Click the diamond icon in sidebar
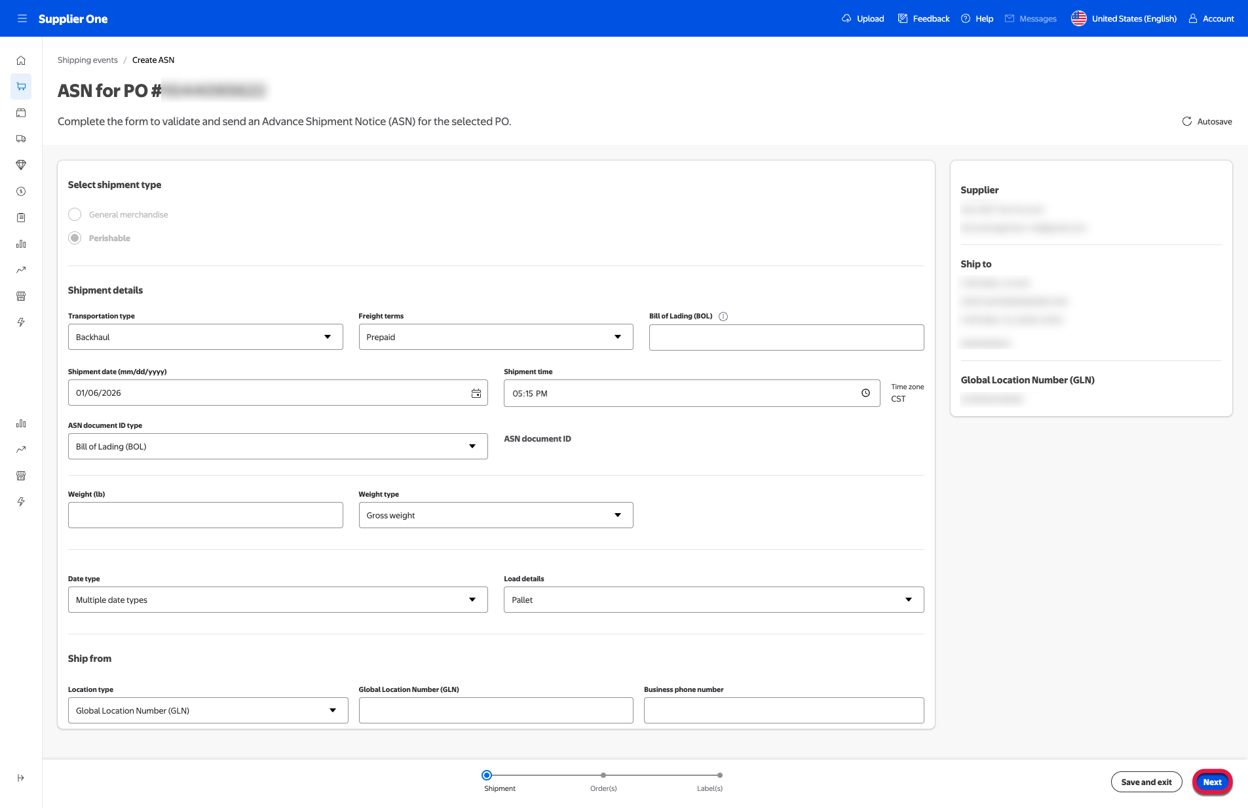The image size is (1248, 808). (x=21, y=165)
